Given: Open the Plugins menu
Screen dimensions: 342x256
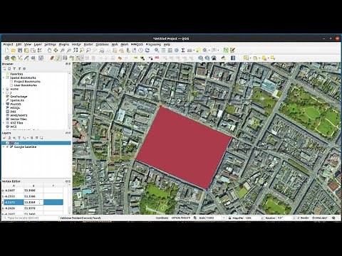Looking at the screenshot, I should point(64,44).
